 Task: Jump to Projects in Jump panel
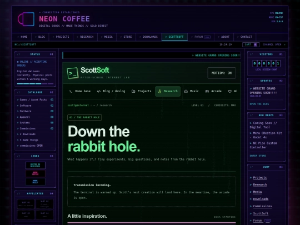pyautogui.click(x=260, y=178)
